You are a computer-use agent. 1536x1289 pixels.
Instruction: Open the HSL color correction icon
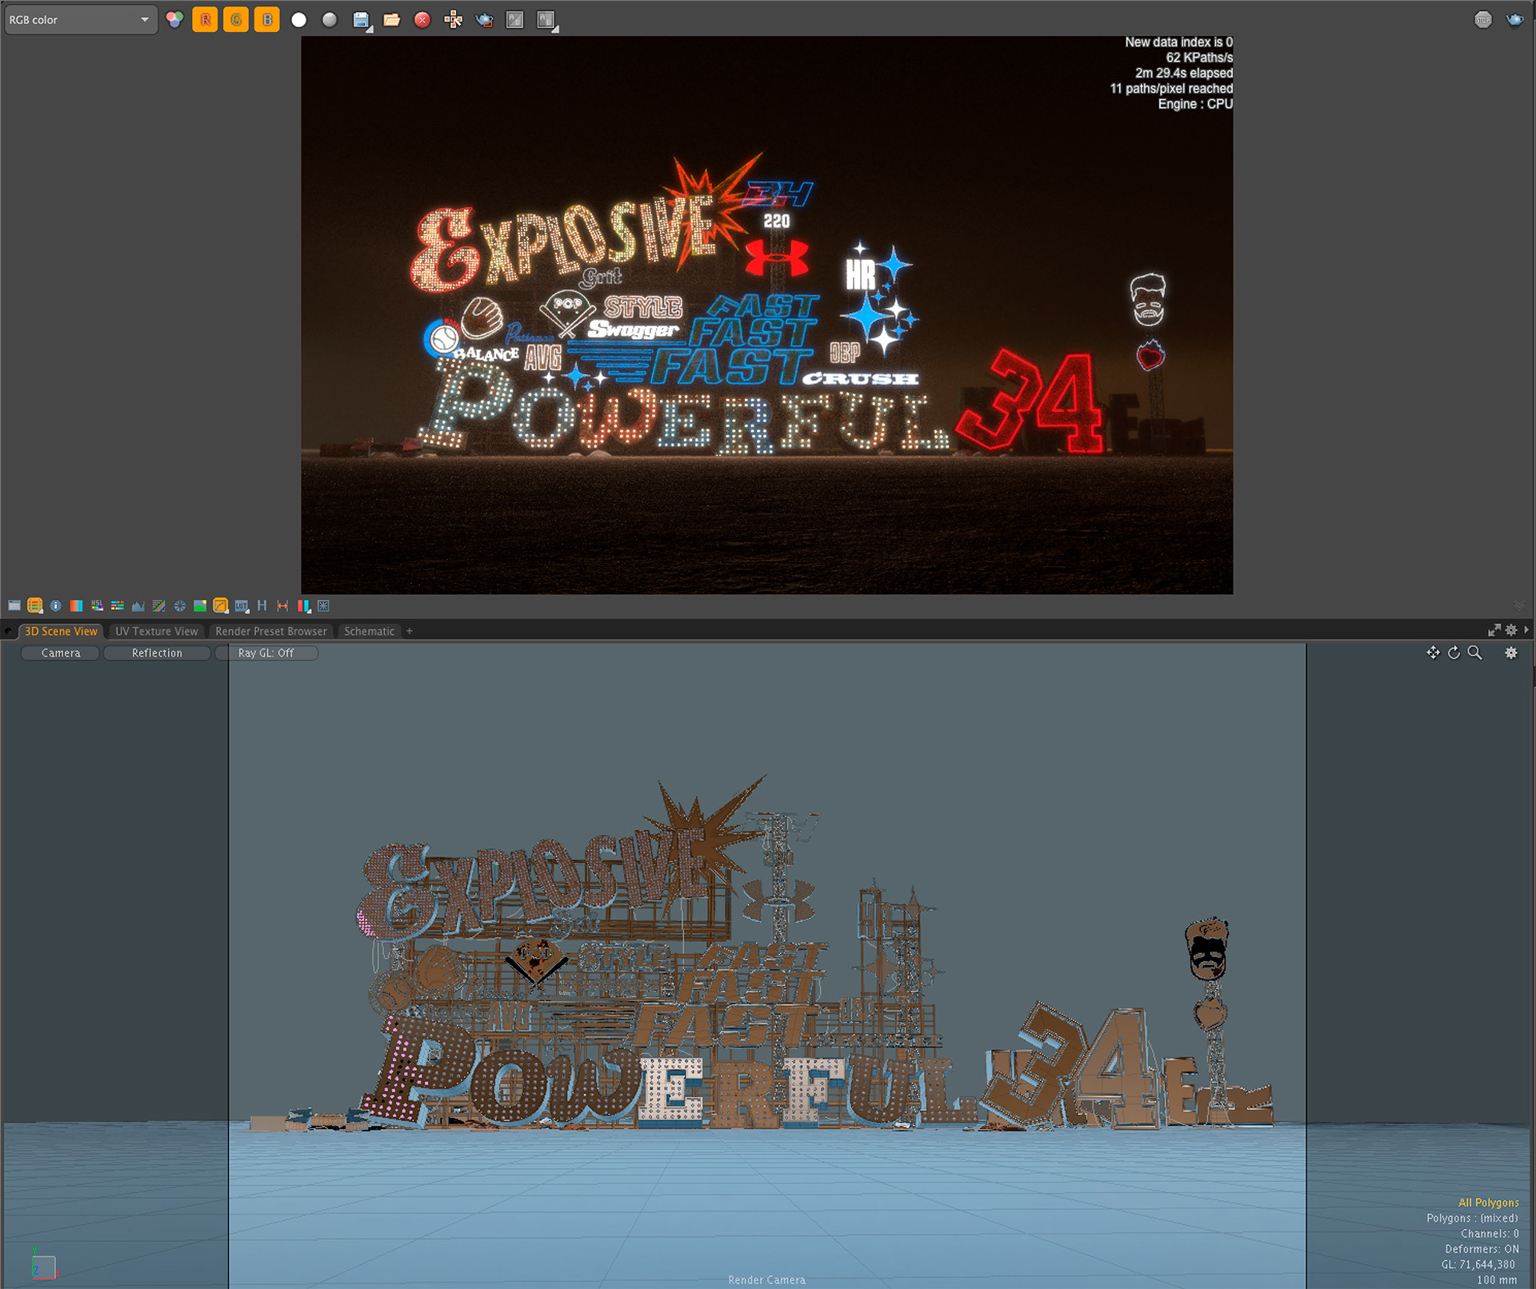(97, 606)
